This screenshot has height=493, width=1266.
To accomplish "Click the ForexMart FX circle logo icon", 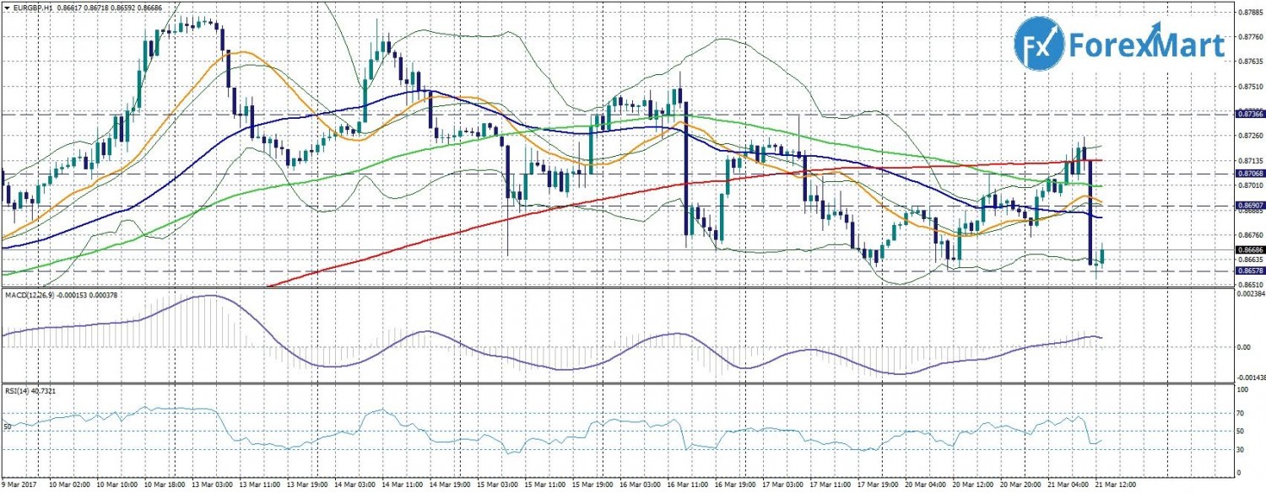I will point(1038,46).
